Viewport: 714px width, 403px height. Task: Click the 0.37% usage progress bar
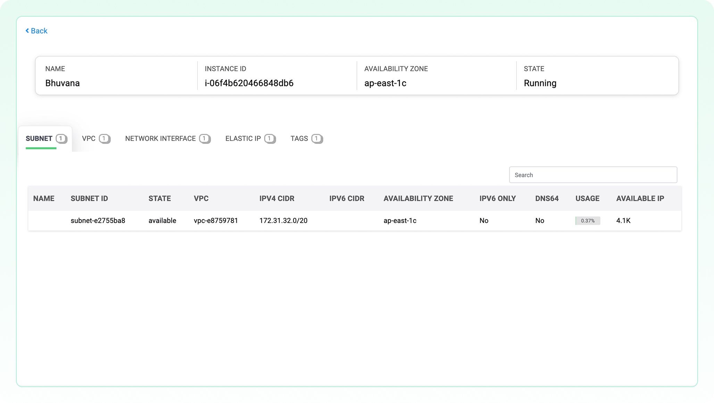pyautogui.click(x=588, y=221)
